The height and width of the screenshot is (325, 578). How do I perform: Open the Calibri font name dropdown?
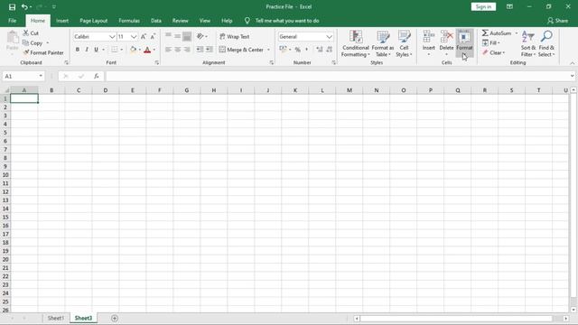tap(112, 36)
